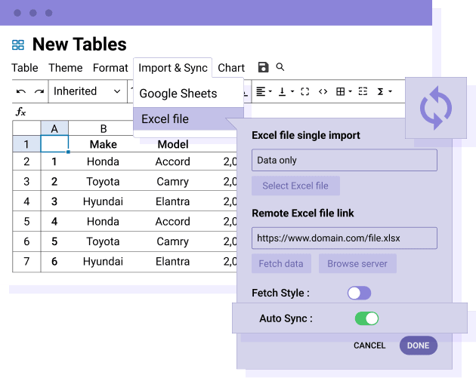Open the Chart menu
The height and width of the screenshot is (378, 476).
231,68
